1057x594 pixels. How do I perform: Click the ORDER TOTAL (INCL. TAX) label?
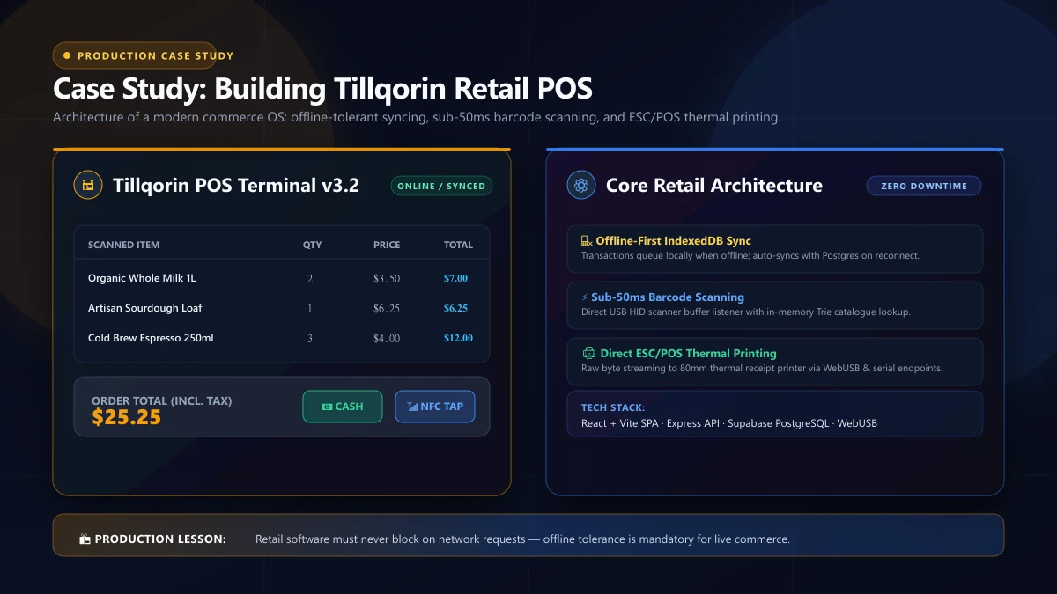pyautogui.click(x=162, y=400)
